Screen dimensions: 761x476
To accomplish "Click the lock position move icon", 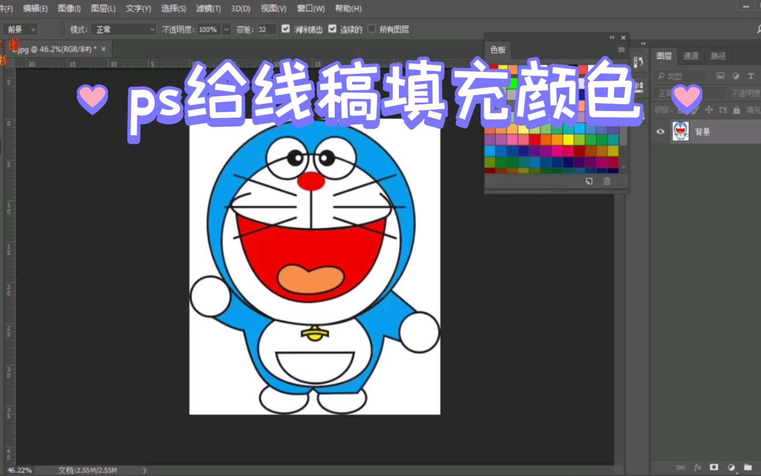I will (709, 110).
